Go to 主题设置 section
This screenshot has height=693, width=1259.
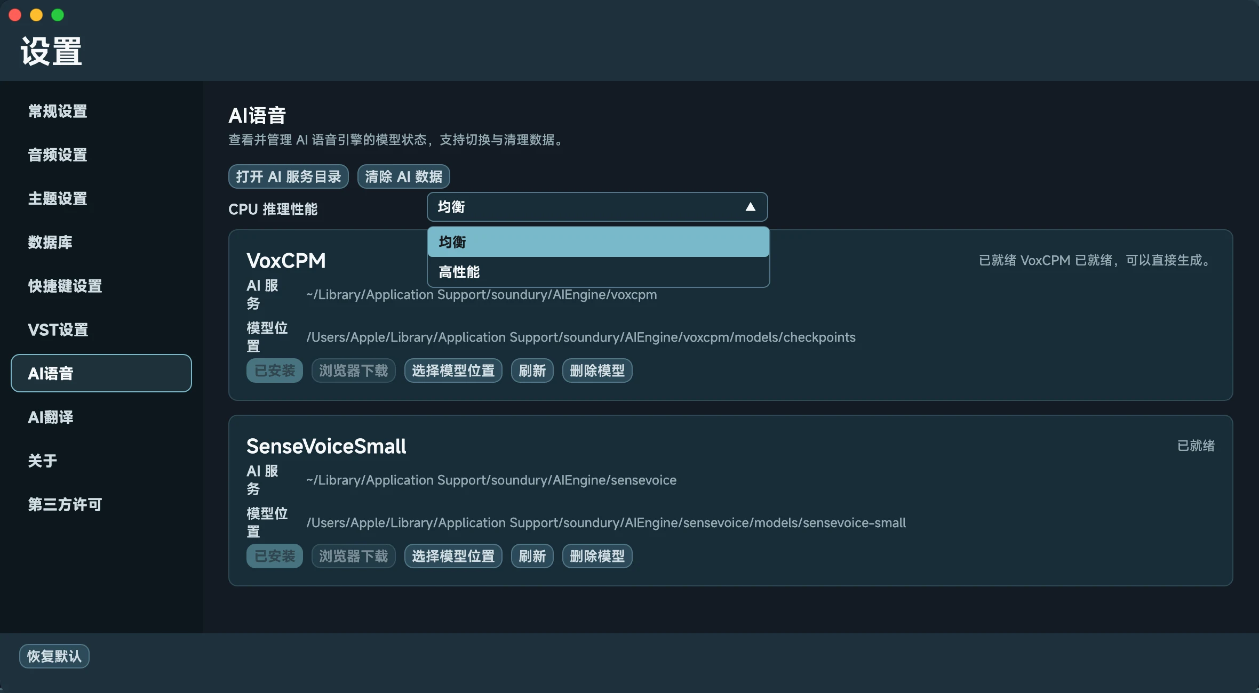click(x=101, y=198)
